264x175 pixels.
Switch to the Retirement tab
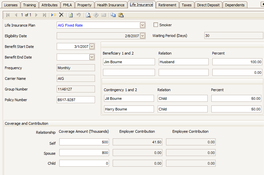pyautogui.click(x=167, y=5)
